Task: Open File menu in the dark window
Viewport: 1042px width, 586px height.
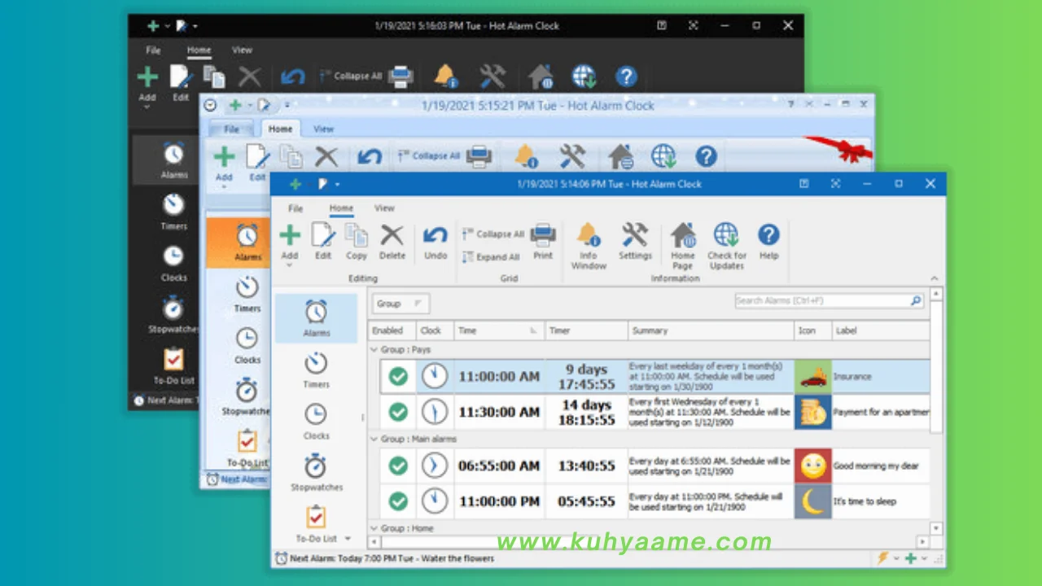Action: 153,50
